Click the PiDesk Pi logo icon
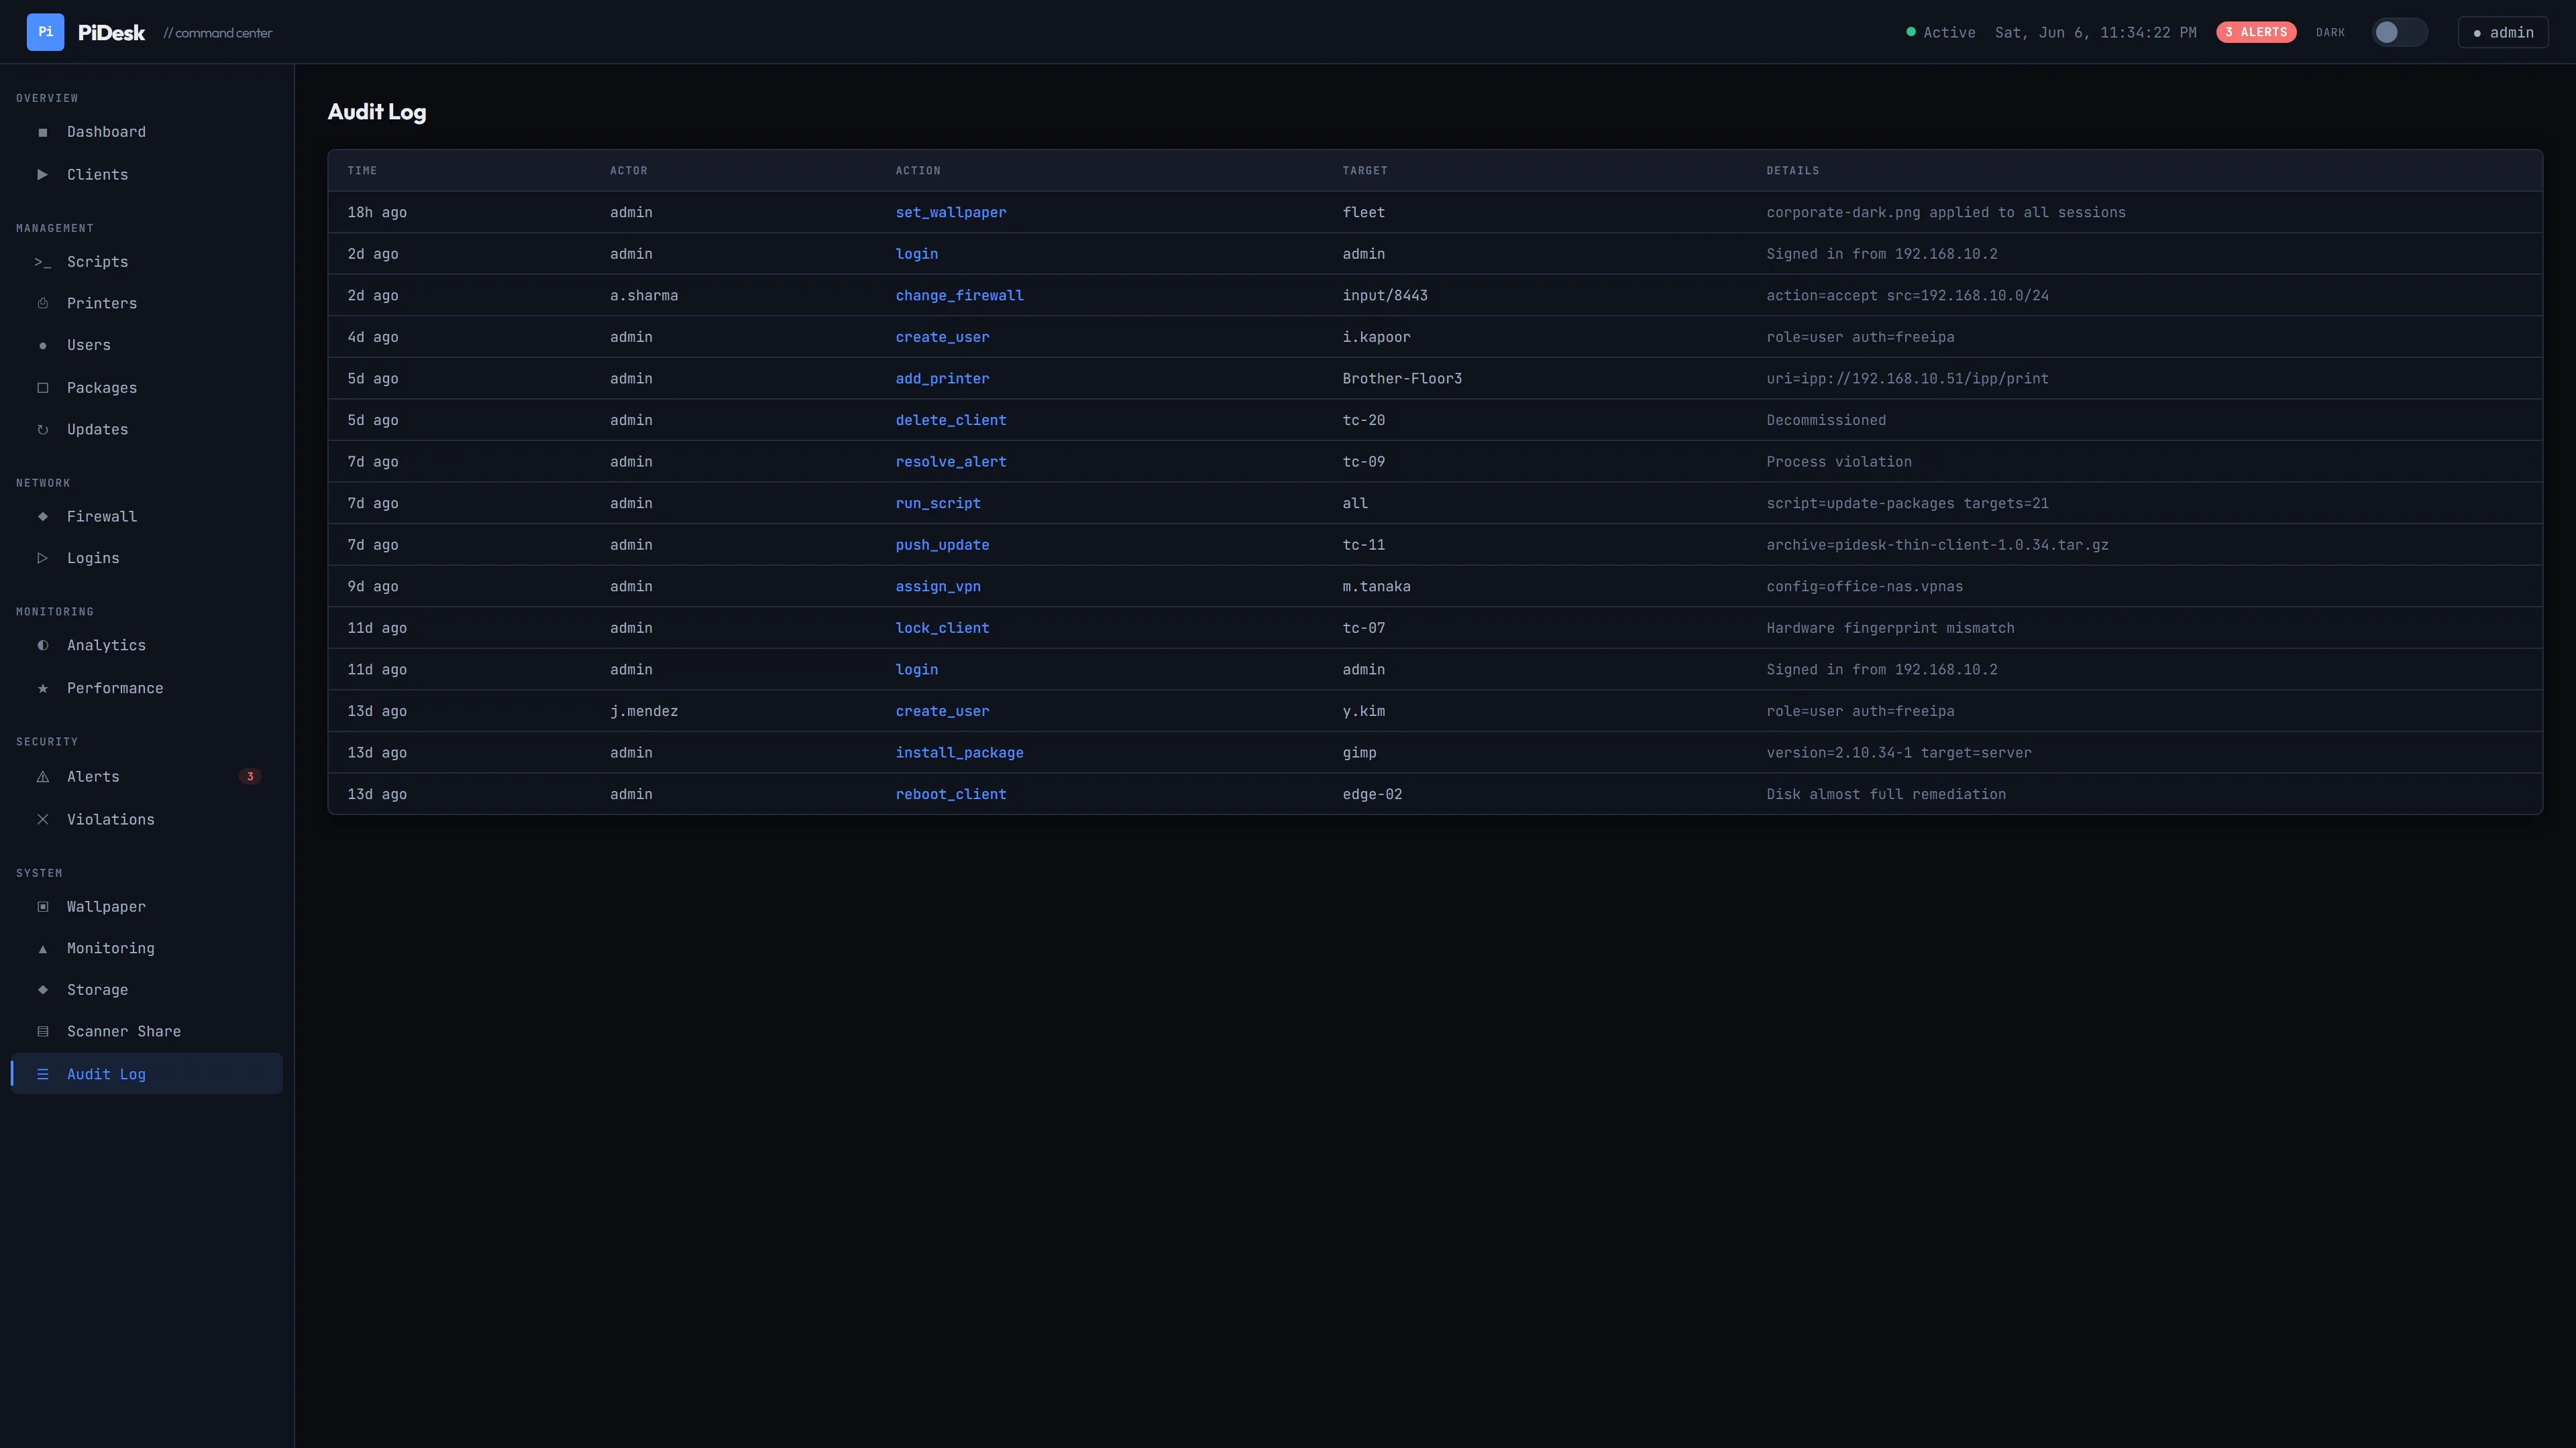This screenshot has height=1448, width=2576. tap(45, 32)
